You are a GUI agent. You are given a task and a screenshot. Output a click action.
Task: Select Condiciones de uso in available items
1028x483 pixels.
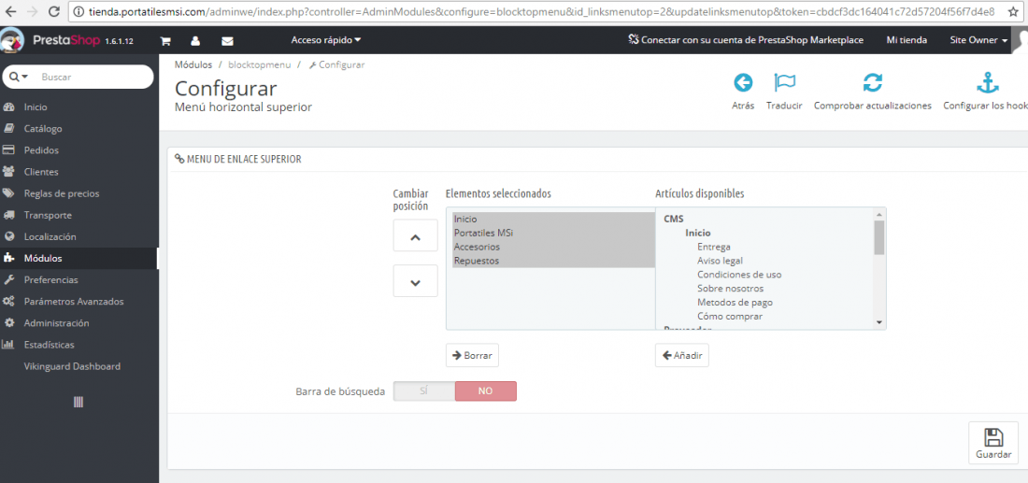(x=739, y=275)
